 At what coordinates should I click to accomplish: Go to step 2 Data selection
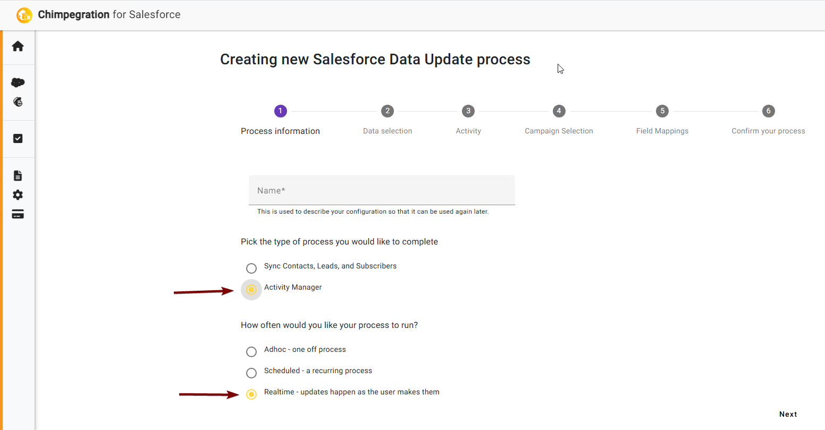tap(388, 121)
